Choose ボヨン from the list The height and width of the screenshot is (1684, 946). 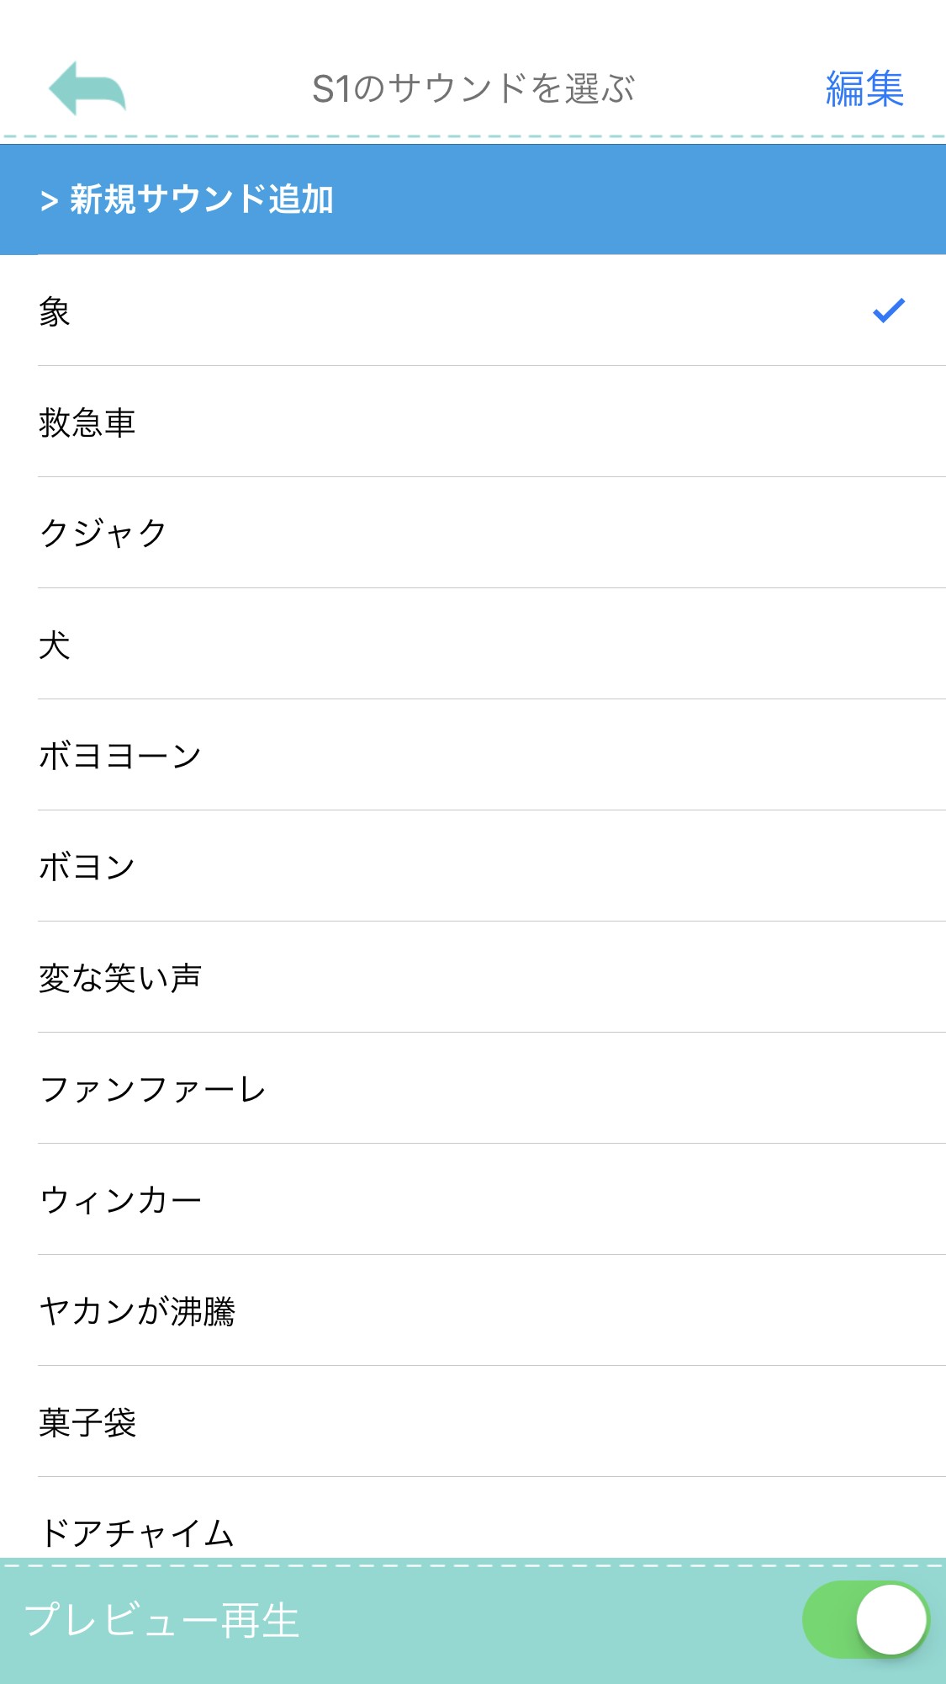click(x=87, y=867)
